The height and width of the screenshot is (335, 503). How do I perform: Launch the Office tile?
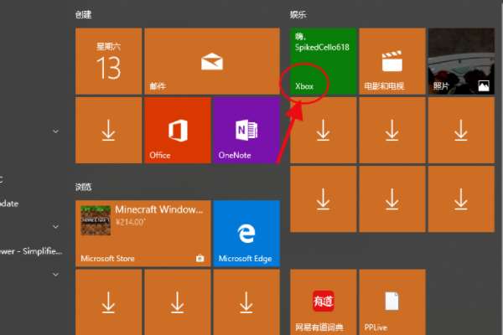click(178, 130)
